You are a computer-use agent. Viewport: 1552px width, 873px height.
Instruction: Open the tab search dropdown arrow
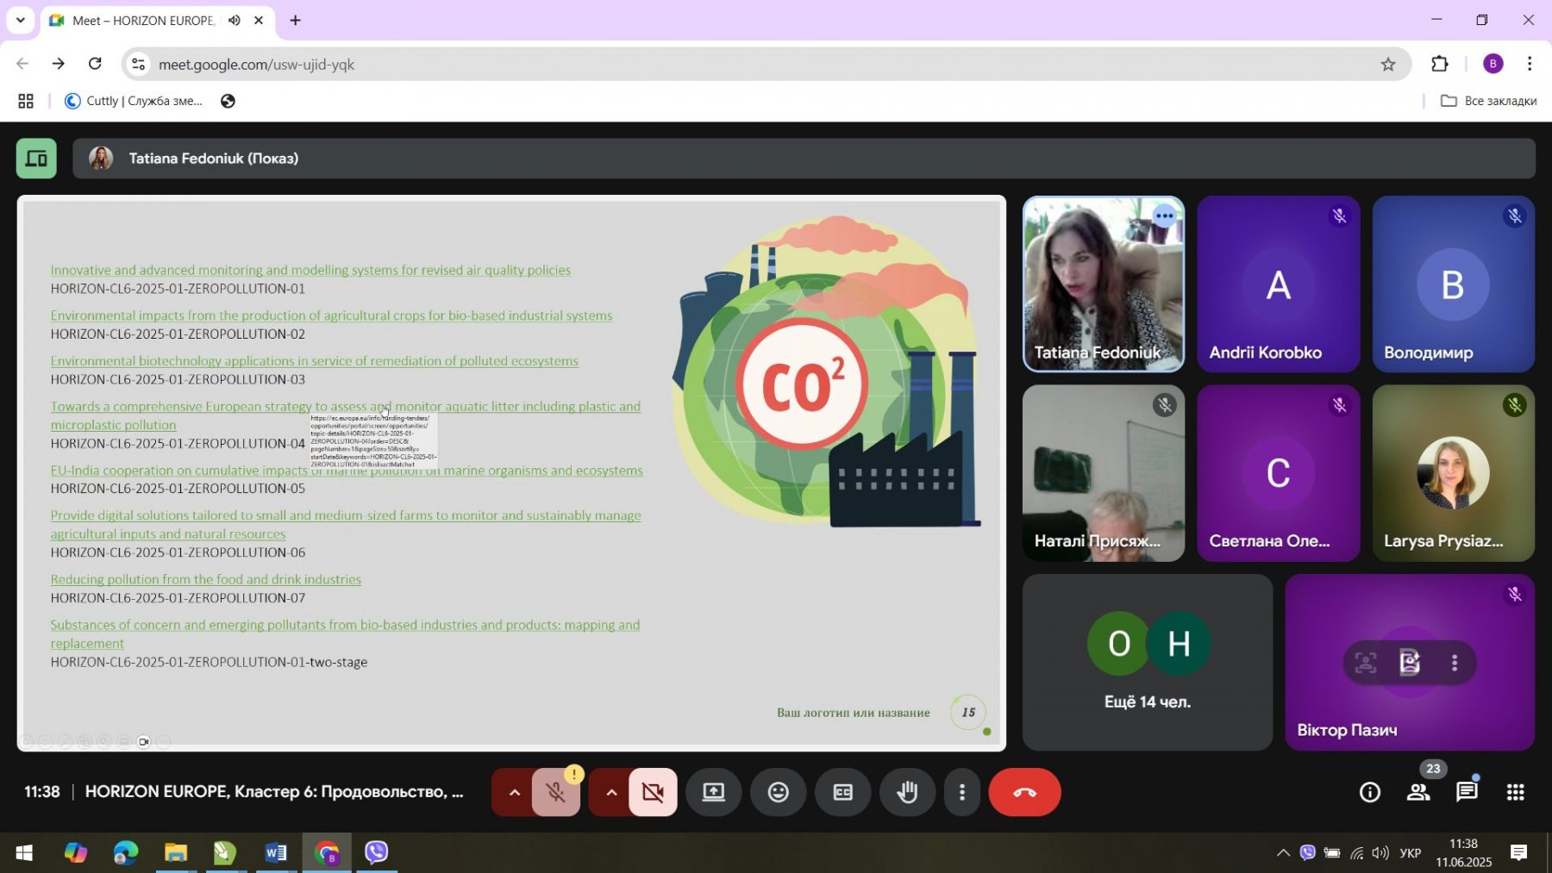point(20,20)
